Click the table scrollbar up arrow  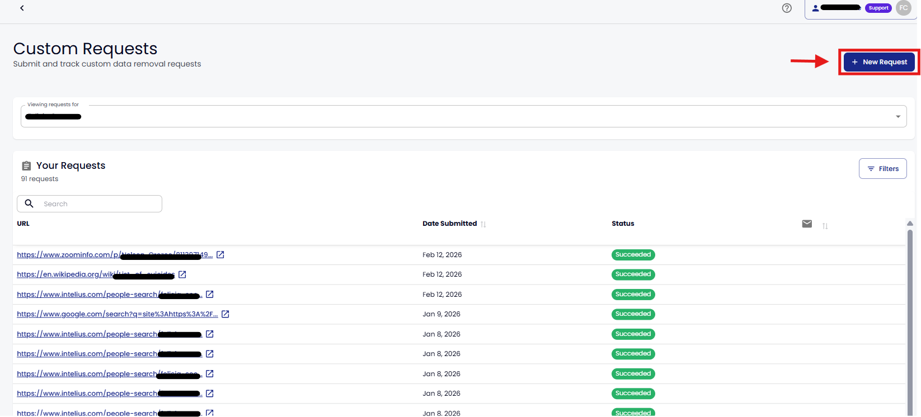coord(910,224)
